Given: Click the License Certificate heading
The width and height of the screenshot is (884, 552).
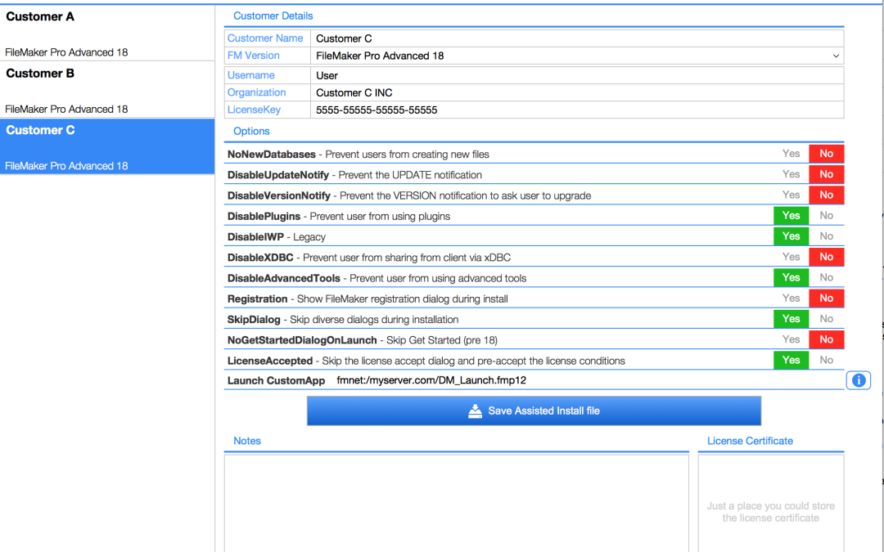Looking at the screenshot, I should (x=750, y=441).
